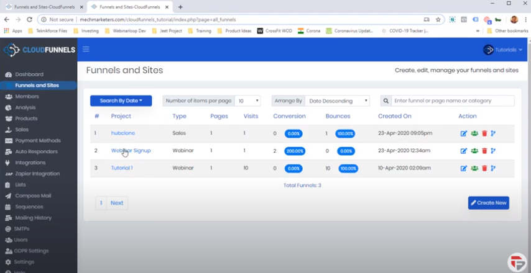This screenshot has height=273, width=531.
Task: Click the funnel search input field
Action: 453,101
